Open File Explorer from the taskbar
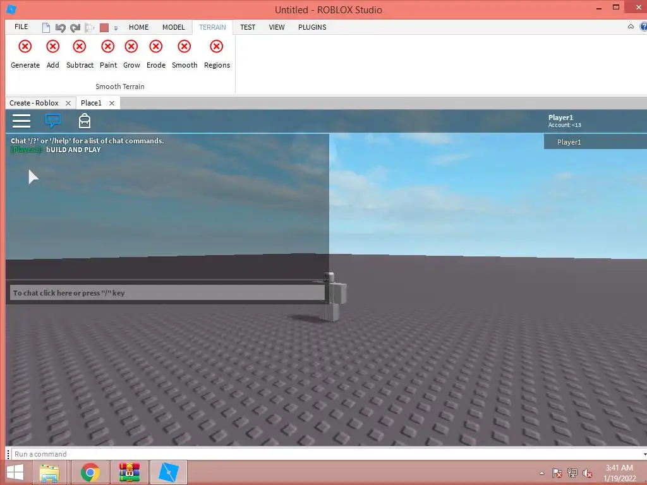The image size is (647, 485). point(49,472)
